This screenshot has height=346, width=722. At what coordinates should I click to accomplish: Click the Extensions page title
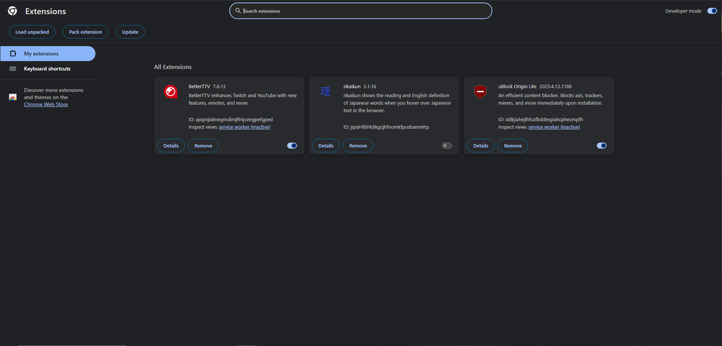tap(46, 11)
